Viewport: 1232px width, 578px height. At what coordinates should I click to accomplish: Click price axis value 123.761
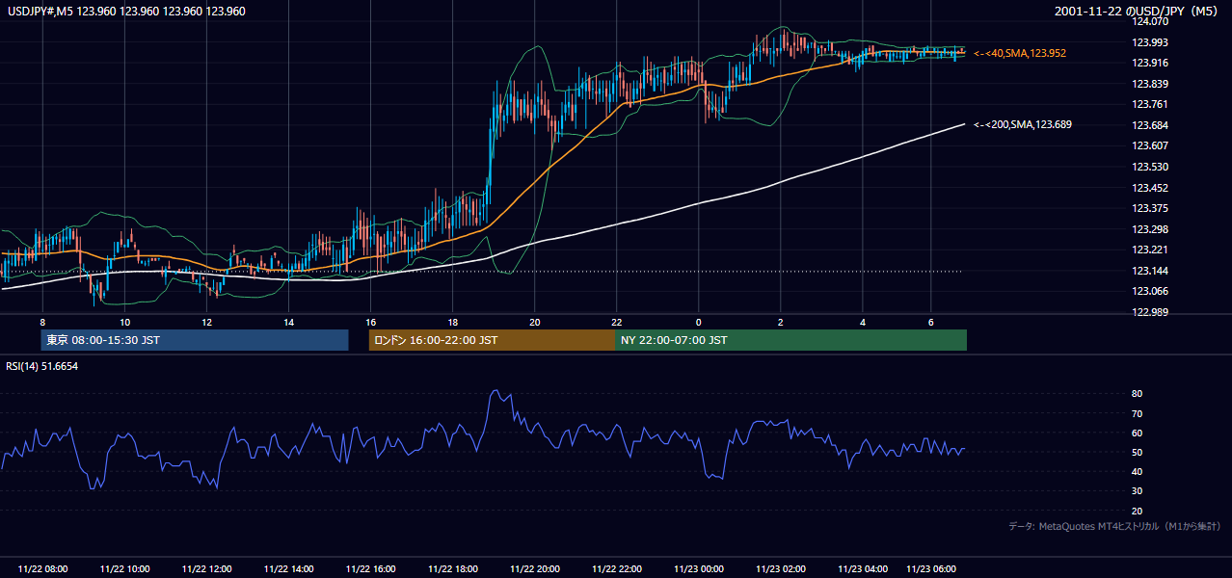tap(1150, 104)
